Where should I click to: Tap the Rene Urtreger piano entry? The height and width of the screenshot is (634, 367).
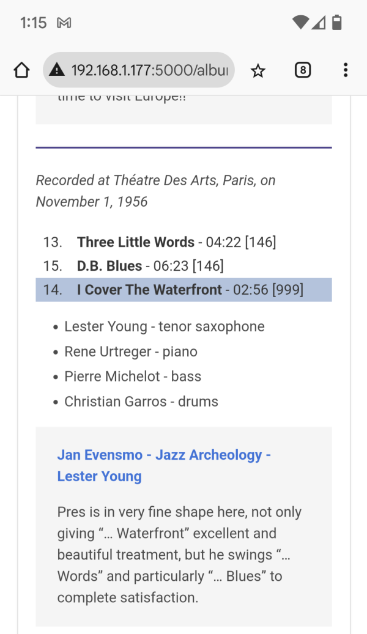click(131, 352)
